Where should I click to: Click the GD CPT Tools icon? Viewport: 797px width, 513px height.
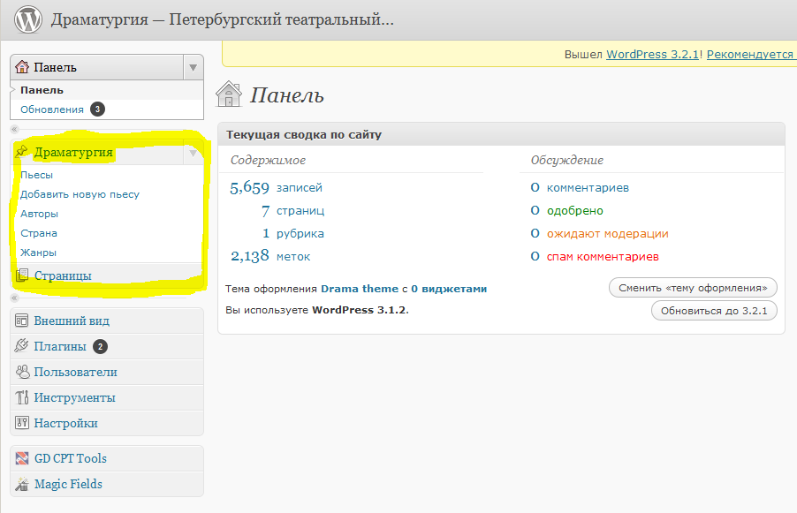(x=22, y=458)
